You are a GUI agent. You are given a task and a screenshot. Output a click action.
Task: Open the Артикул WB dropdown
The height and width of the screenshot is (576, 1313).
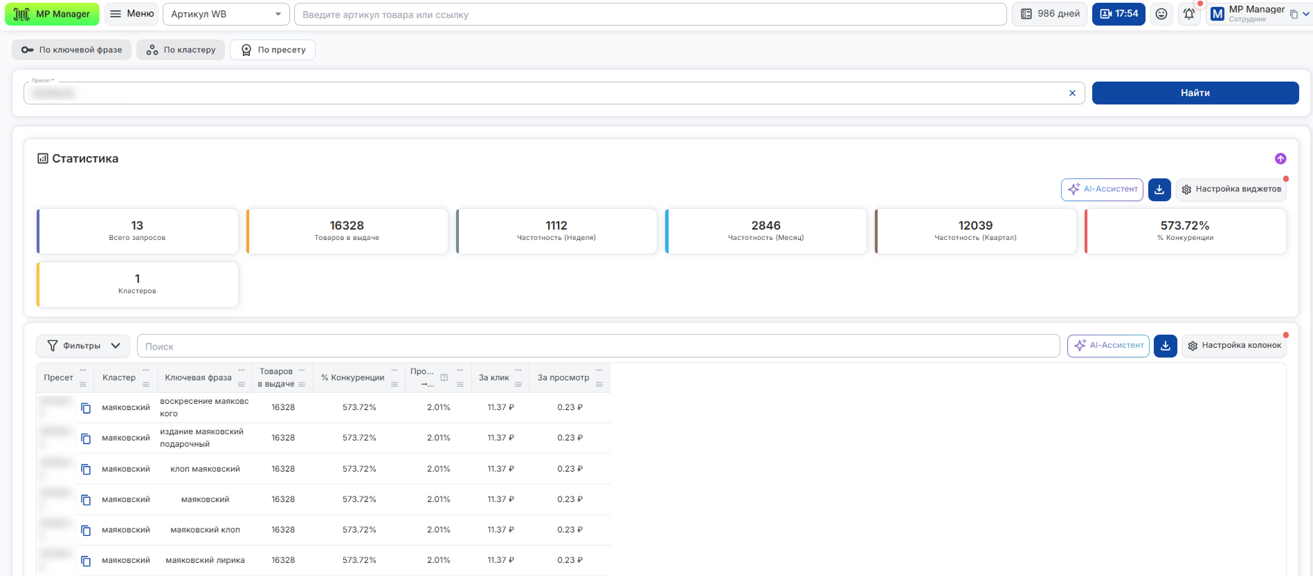click(226, 14)
